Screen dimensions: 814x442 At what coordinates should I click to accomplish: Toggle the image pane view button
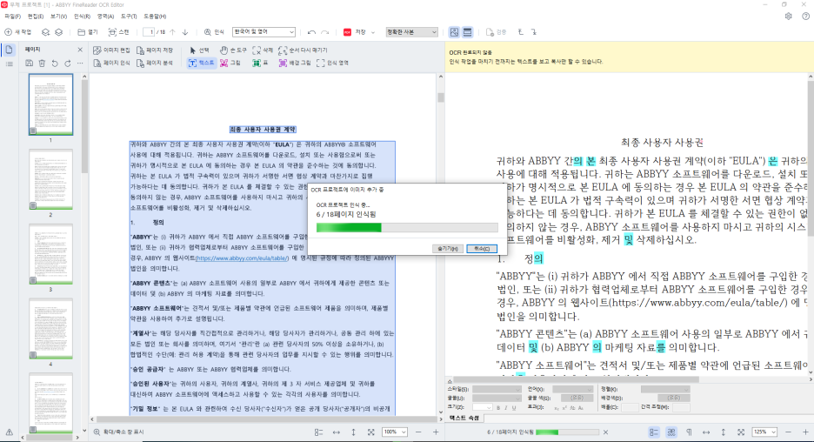454,32
